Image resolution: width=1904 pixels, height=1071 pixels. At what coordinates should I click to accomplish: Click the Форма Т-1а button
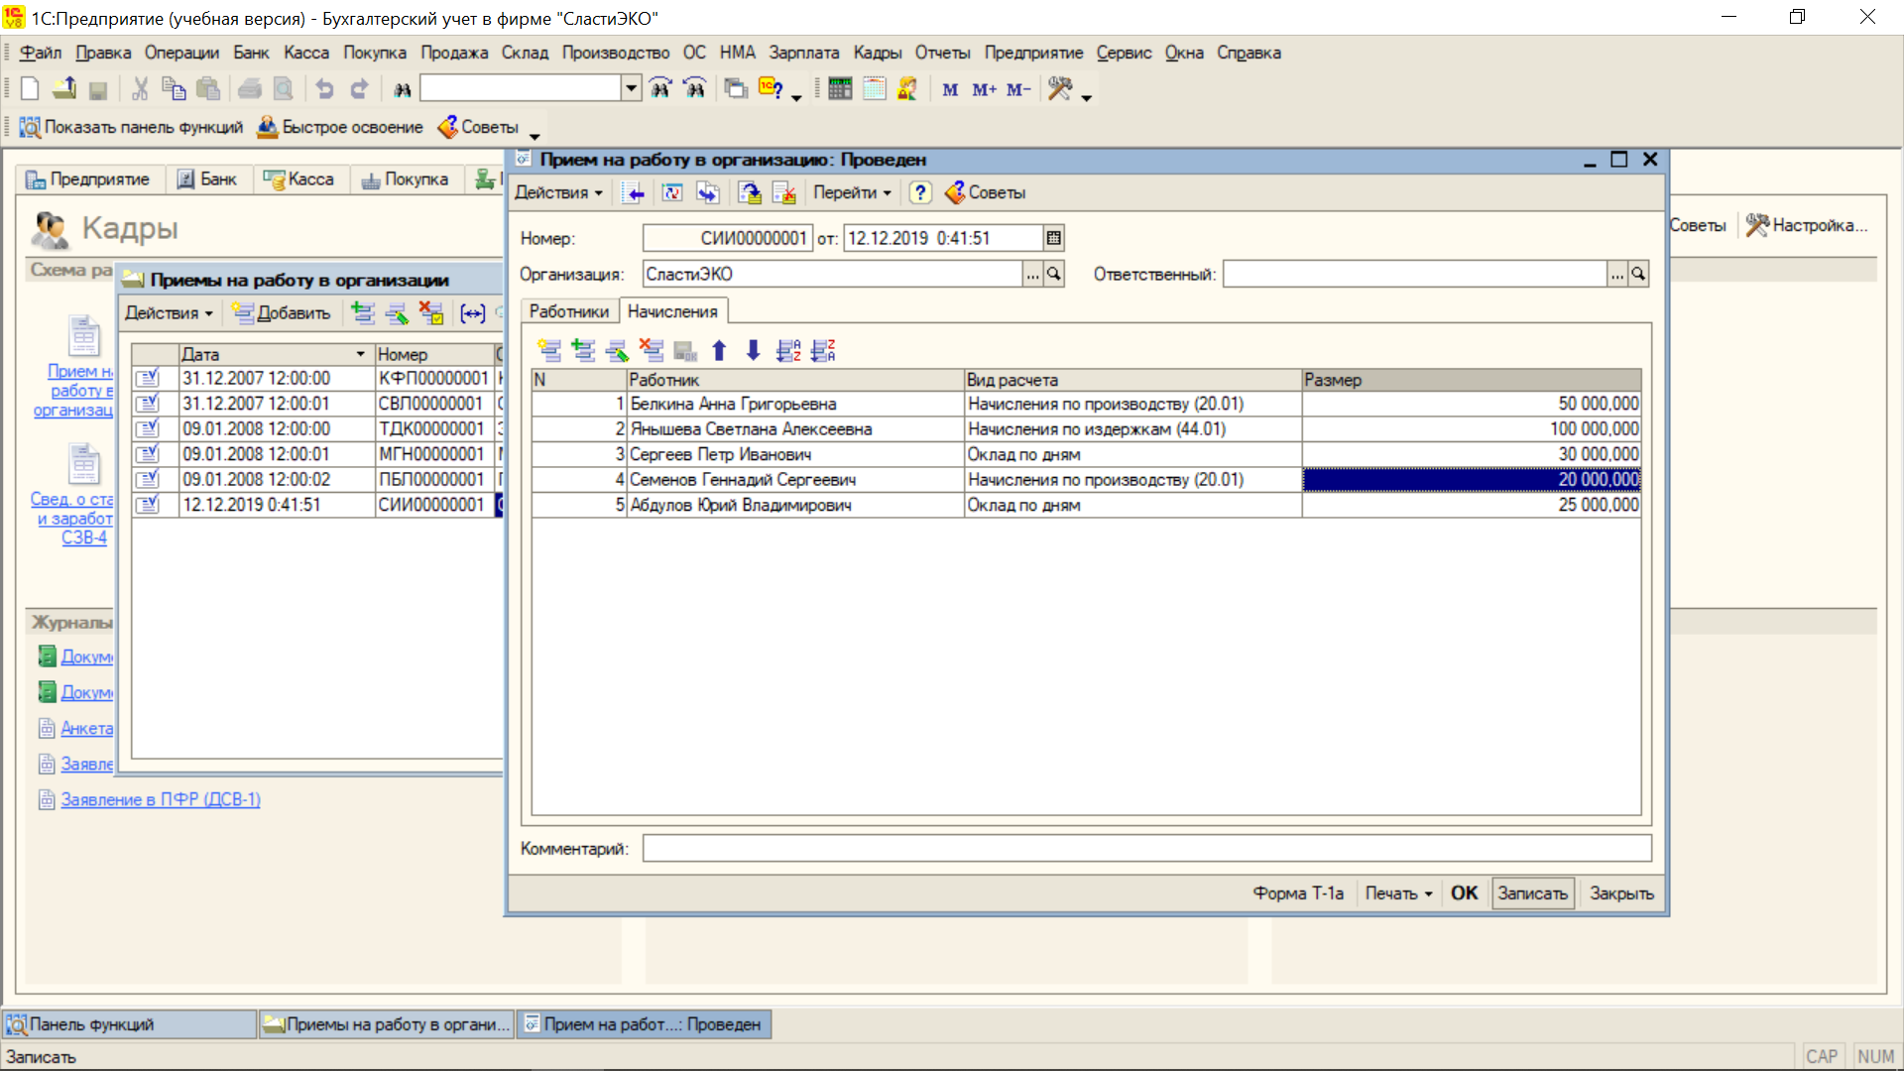tap(1297, 893)
